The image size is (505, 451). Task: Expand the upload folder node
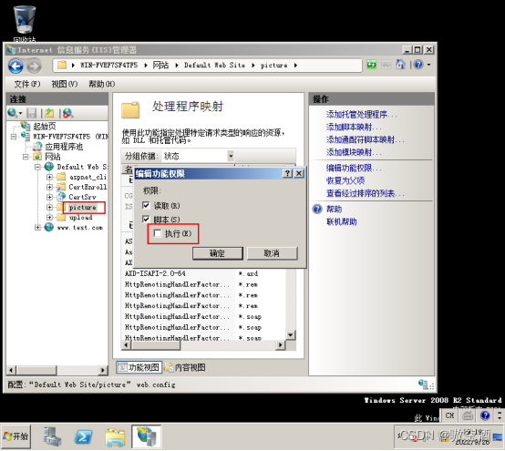[x=49, y=217]
